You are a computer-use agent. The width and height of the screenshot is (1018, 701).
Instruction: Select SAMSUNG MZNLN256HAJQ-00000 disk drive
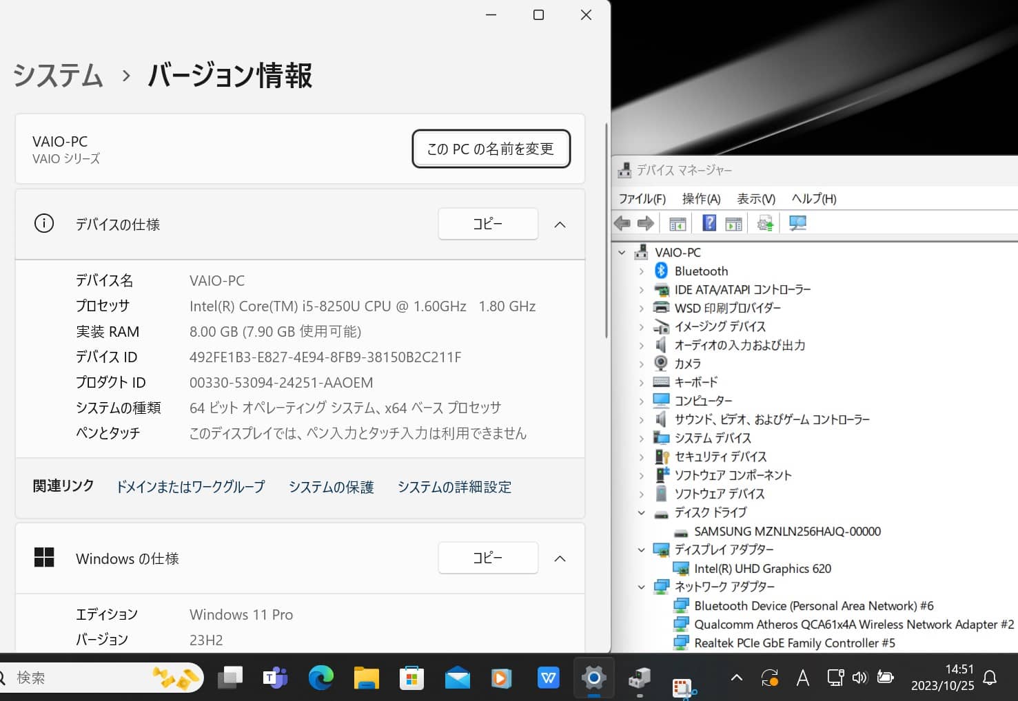(787, 532)
